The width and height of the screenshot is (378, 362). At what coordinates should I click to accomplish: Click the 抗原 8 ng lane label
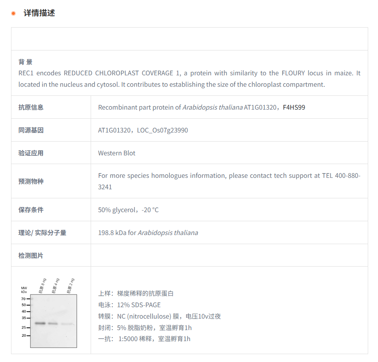tap(43, 286)
